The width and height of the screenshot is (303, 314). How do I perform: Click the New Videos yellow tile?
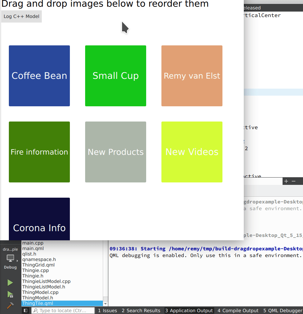(x=192, y=152)
